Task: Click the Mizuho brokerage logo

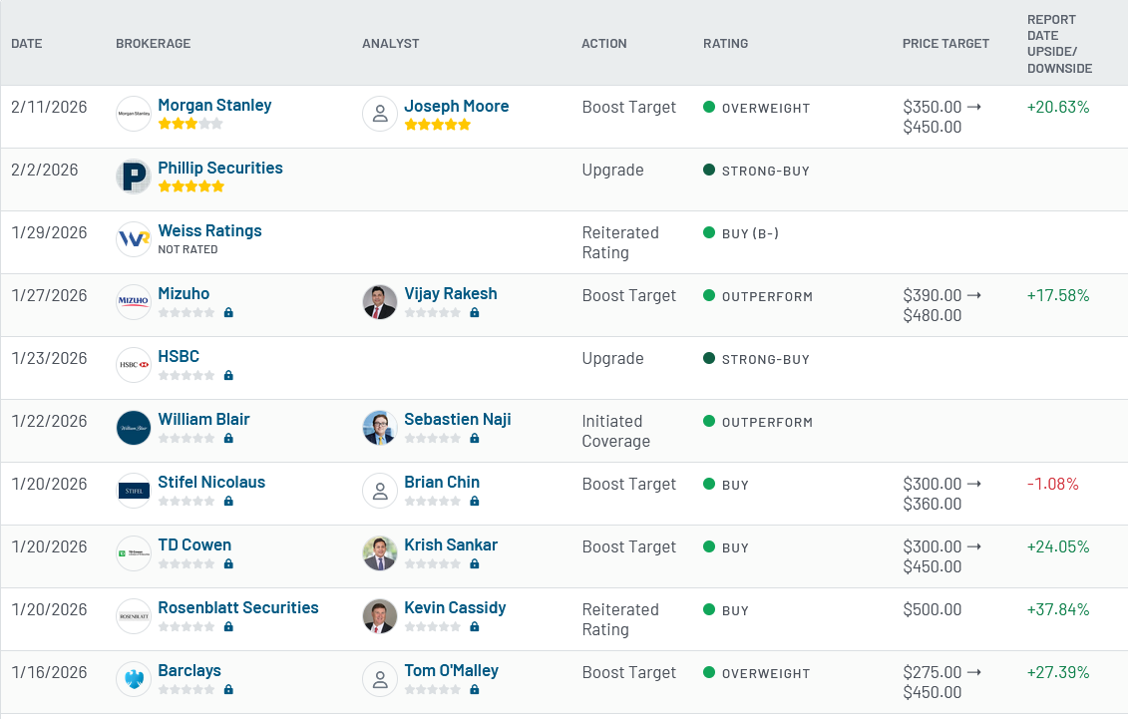Action: 134,302
